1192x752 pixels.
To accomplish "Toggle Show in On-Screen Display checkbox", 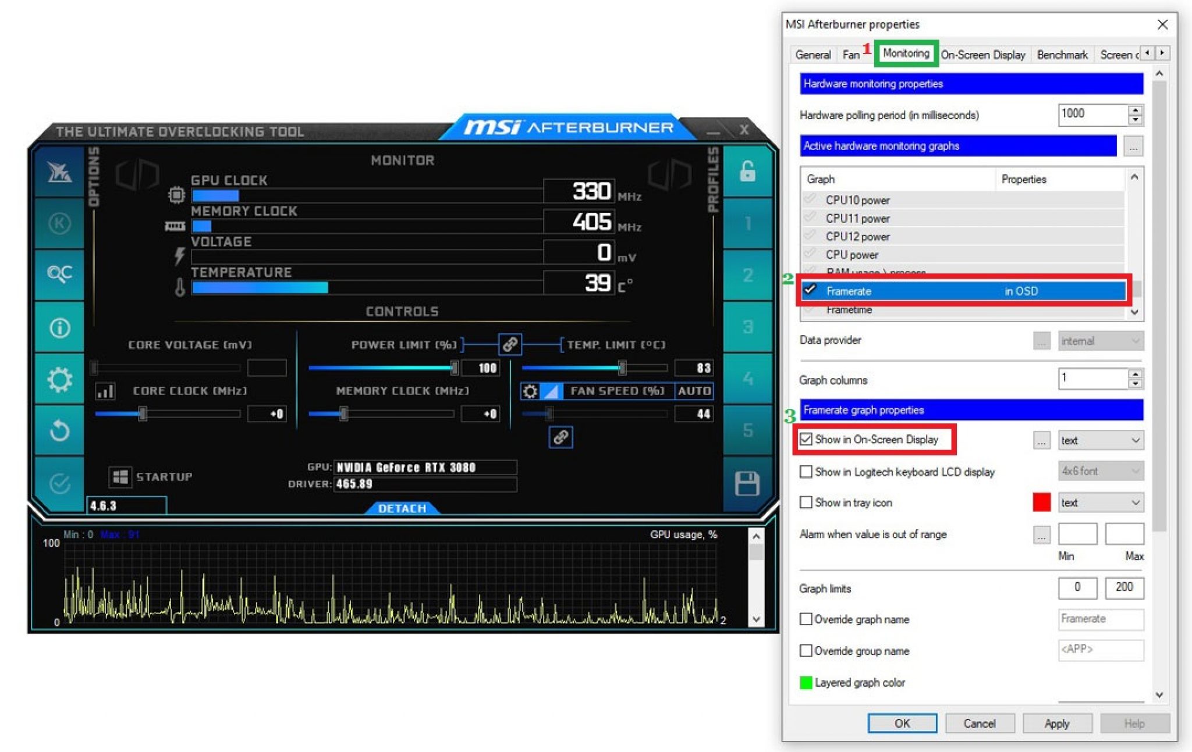I will click(x=806, y=439).
